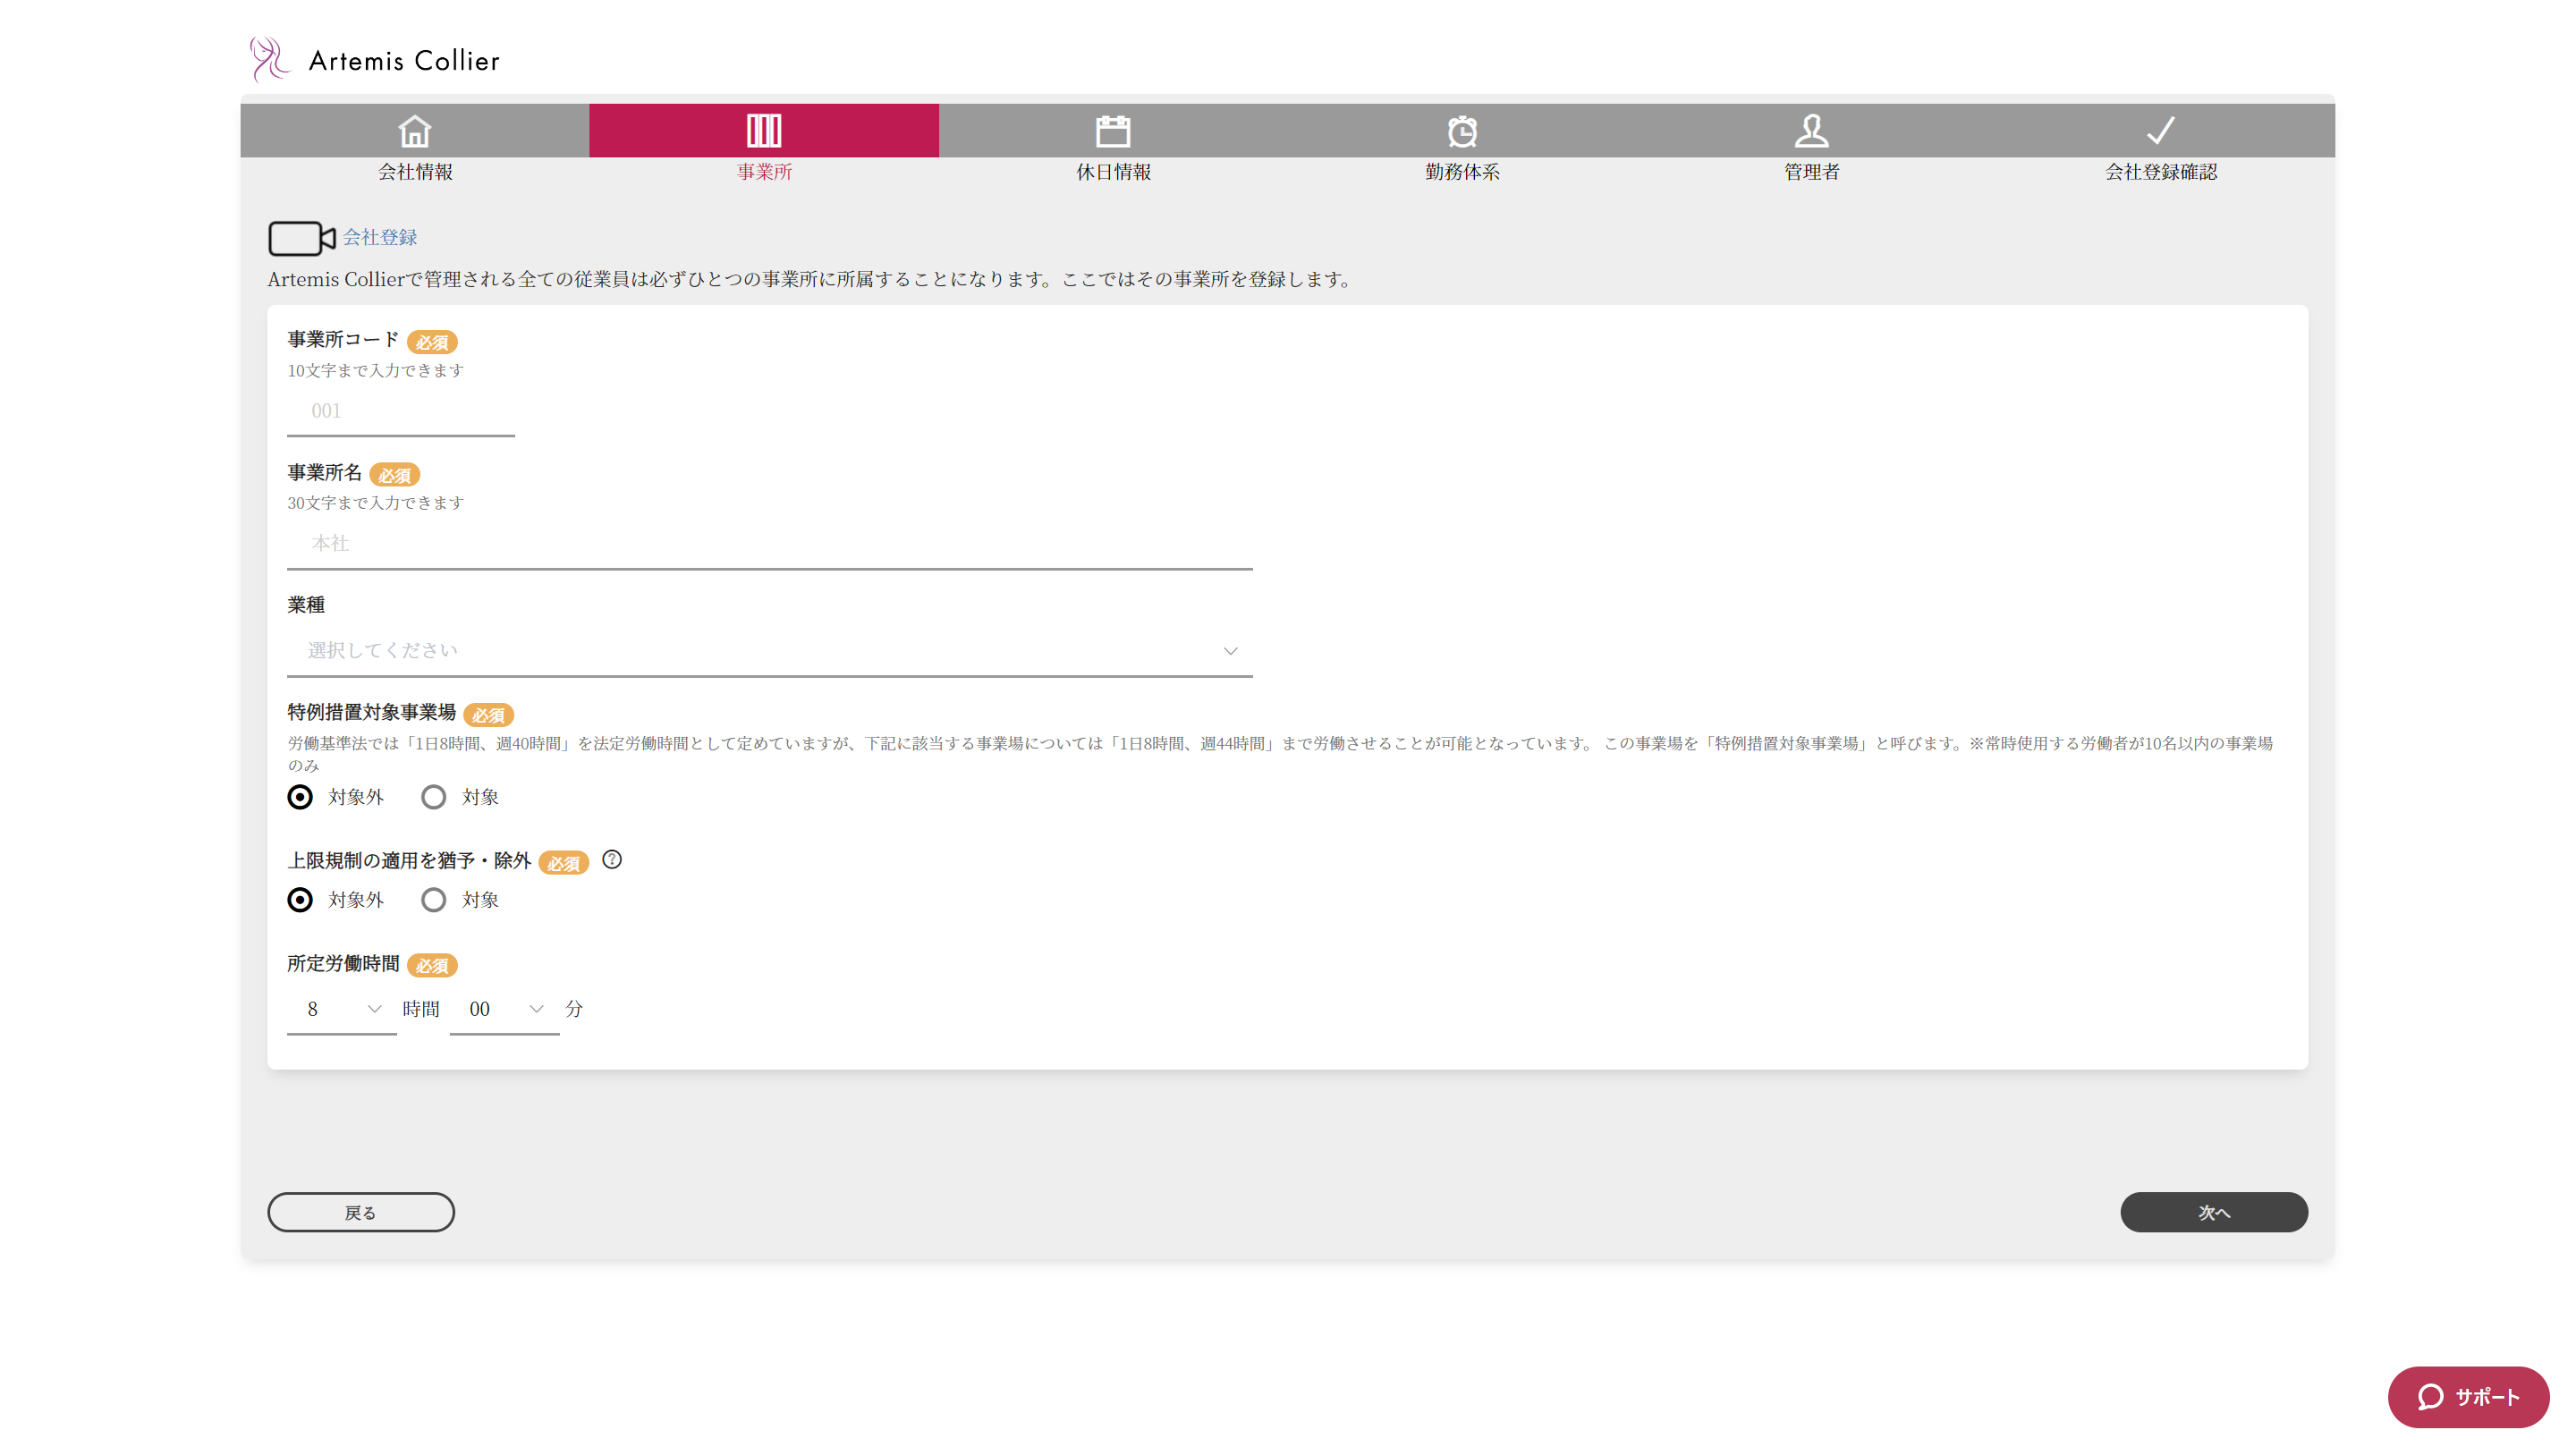Click the 休日情報 calendar icon

click(x=1113, y=131)
